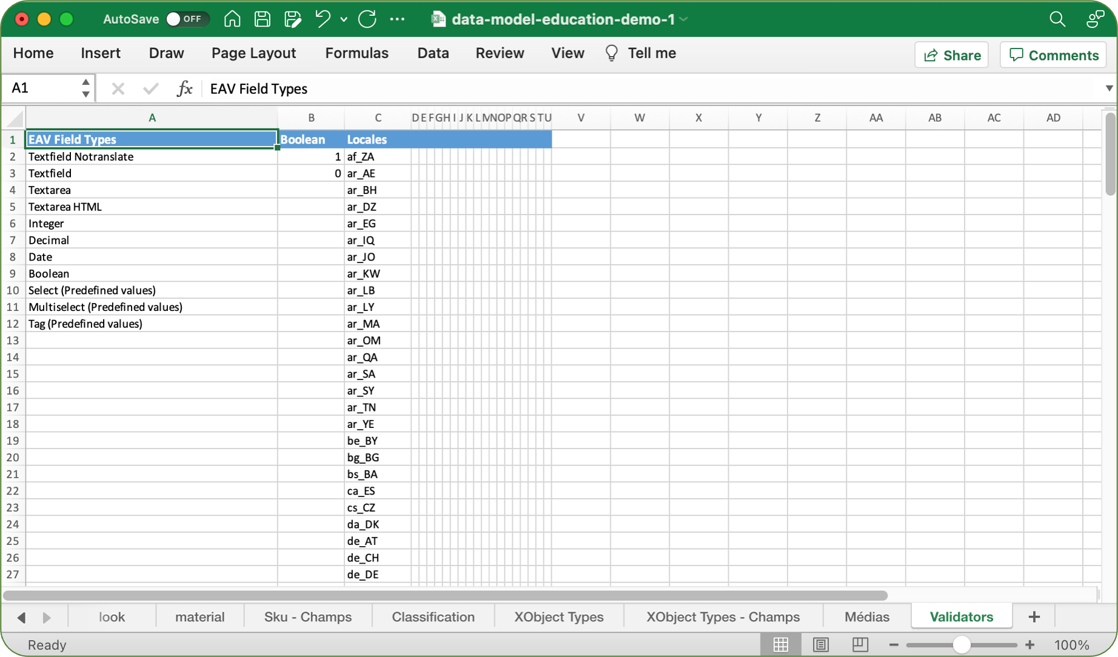
Task: Switch to Page Layout view icon
Action: 820,645
